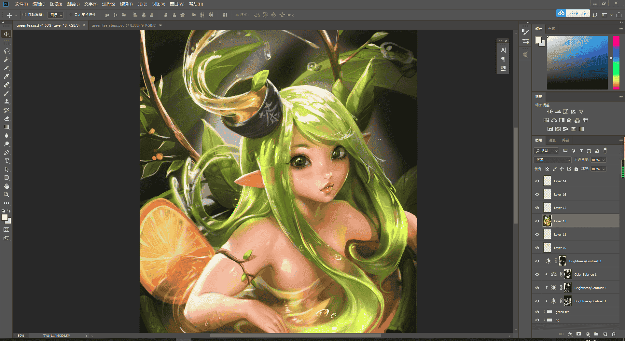
Task: Expand the bg layer group
Action: [544, 320]
